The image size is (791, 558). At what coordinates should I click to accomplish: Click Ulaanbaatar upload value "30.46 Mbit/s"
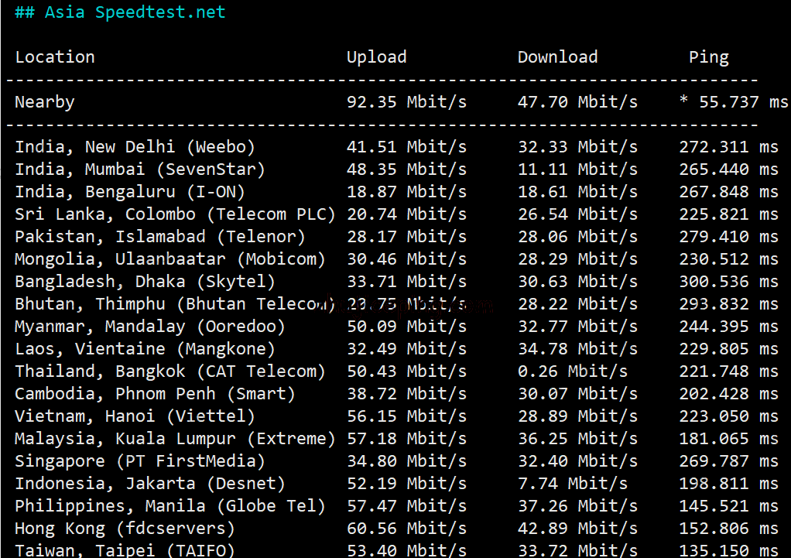point(406,259)
